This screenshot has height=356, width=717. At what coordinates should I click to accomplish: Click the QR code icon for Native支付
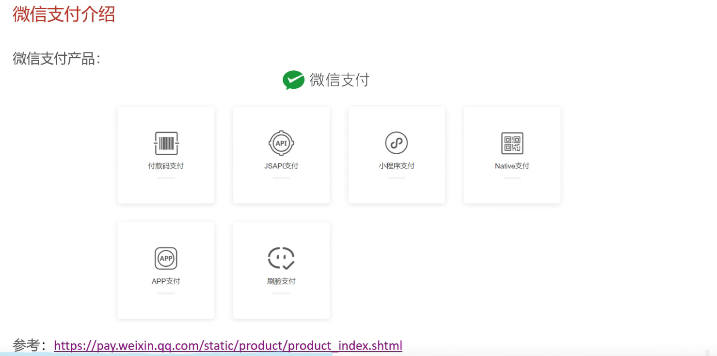click(x=512, y=143)
